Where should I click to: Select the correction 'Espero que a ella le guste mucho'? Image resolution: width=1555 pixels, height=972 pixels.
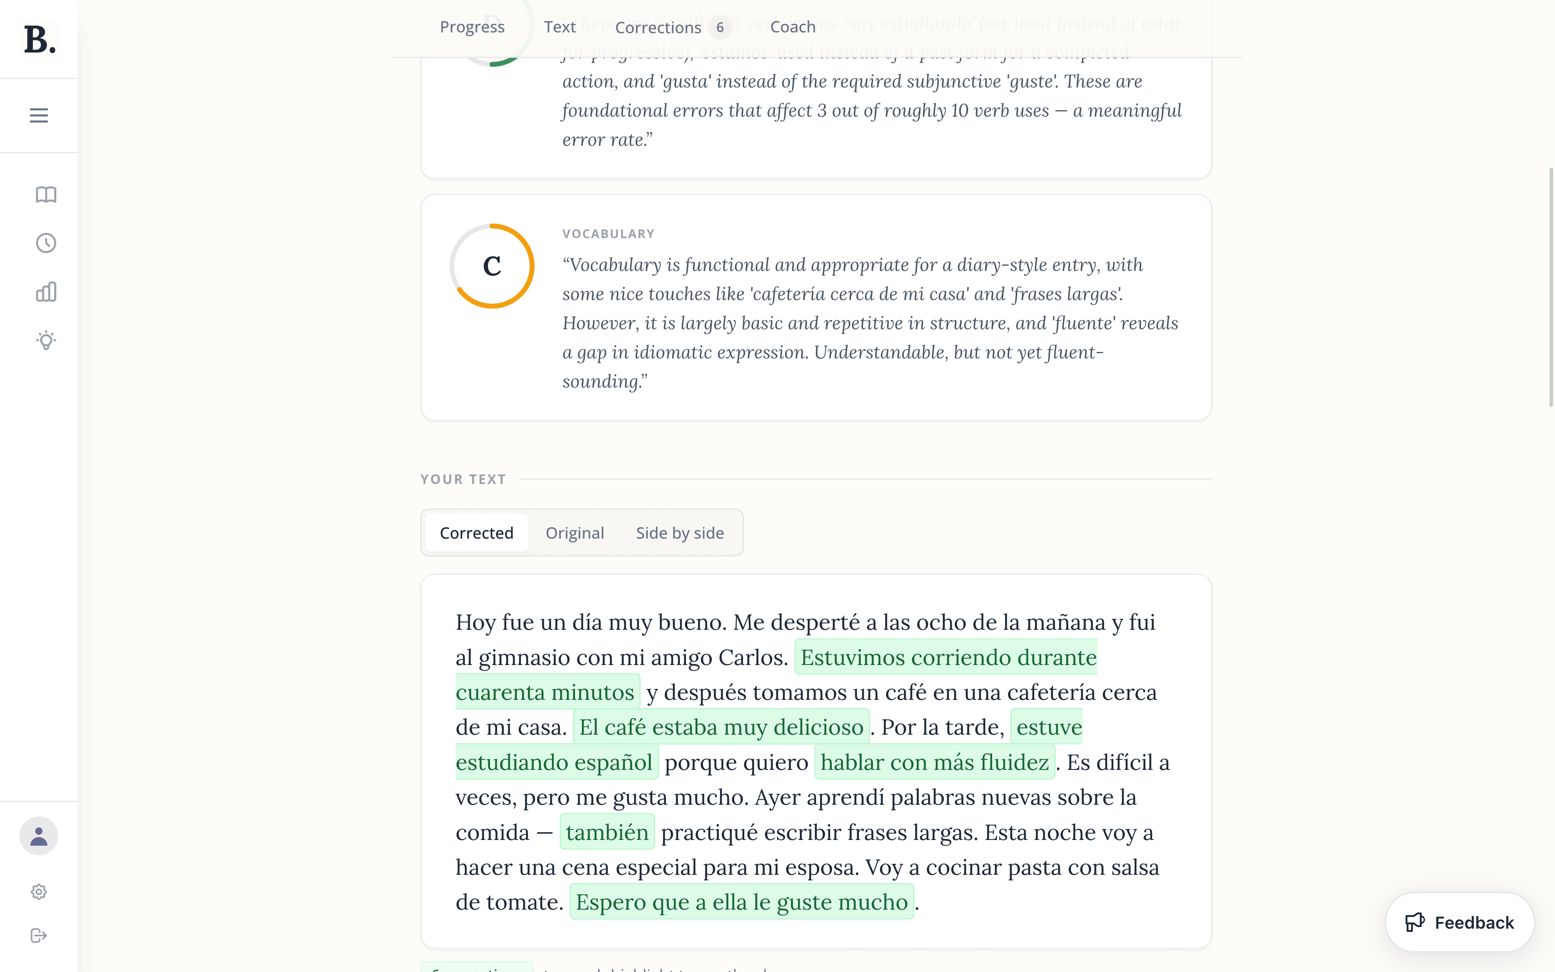[x=741, y=901]
